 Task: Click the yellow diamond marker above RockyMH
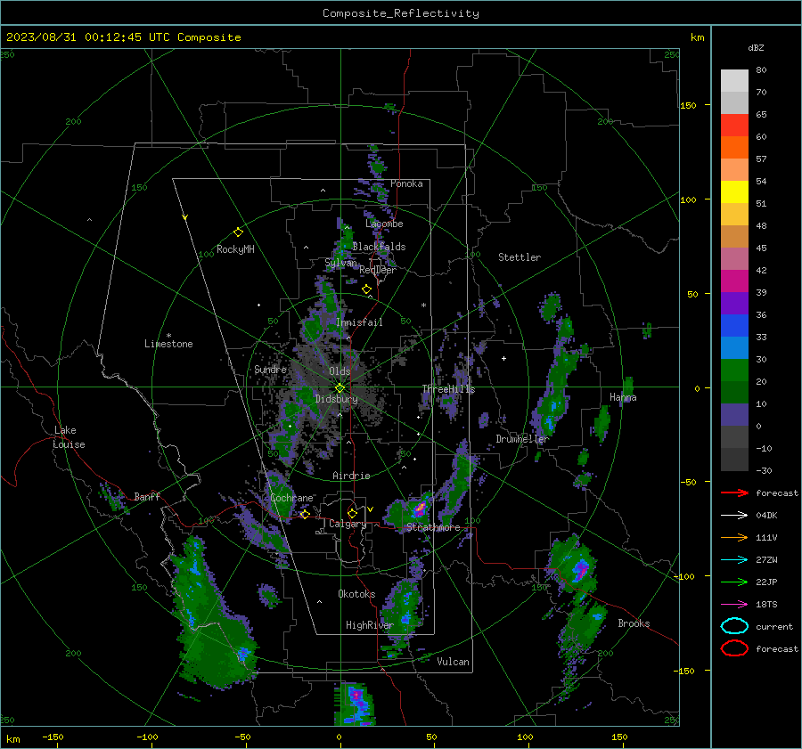[x=238, y=232]
